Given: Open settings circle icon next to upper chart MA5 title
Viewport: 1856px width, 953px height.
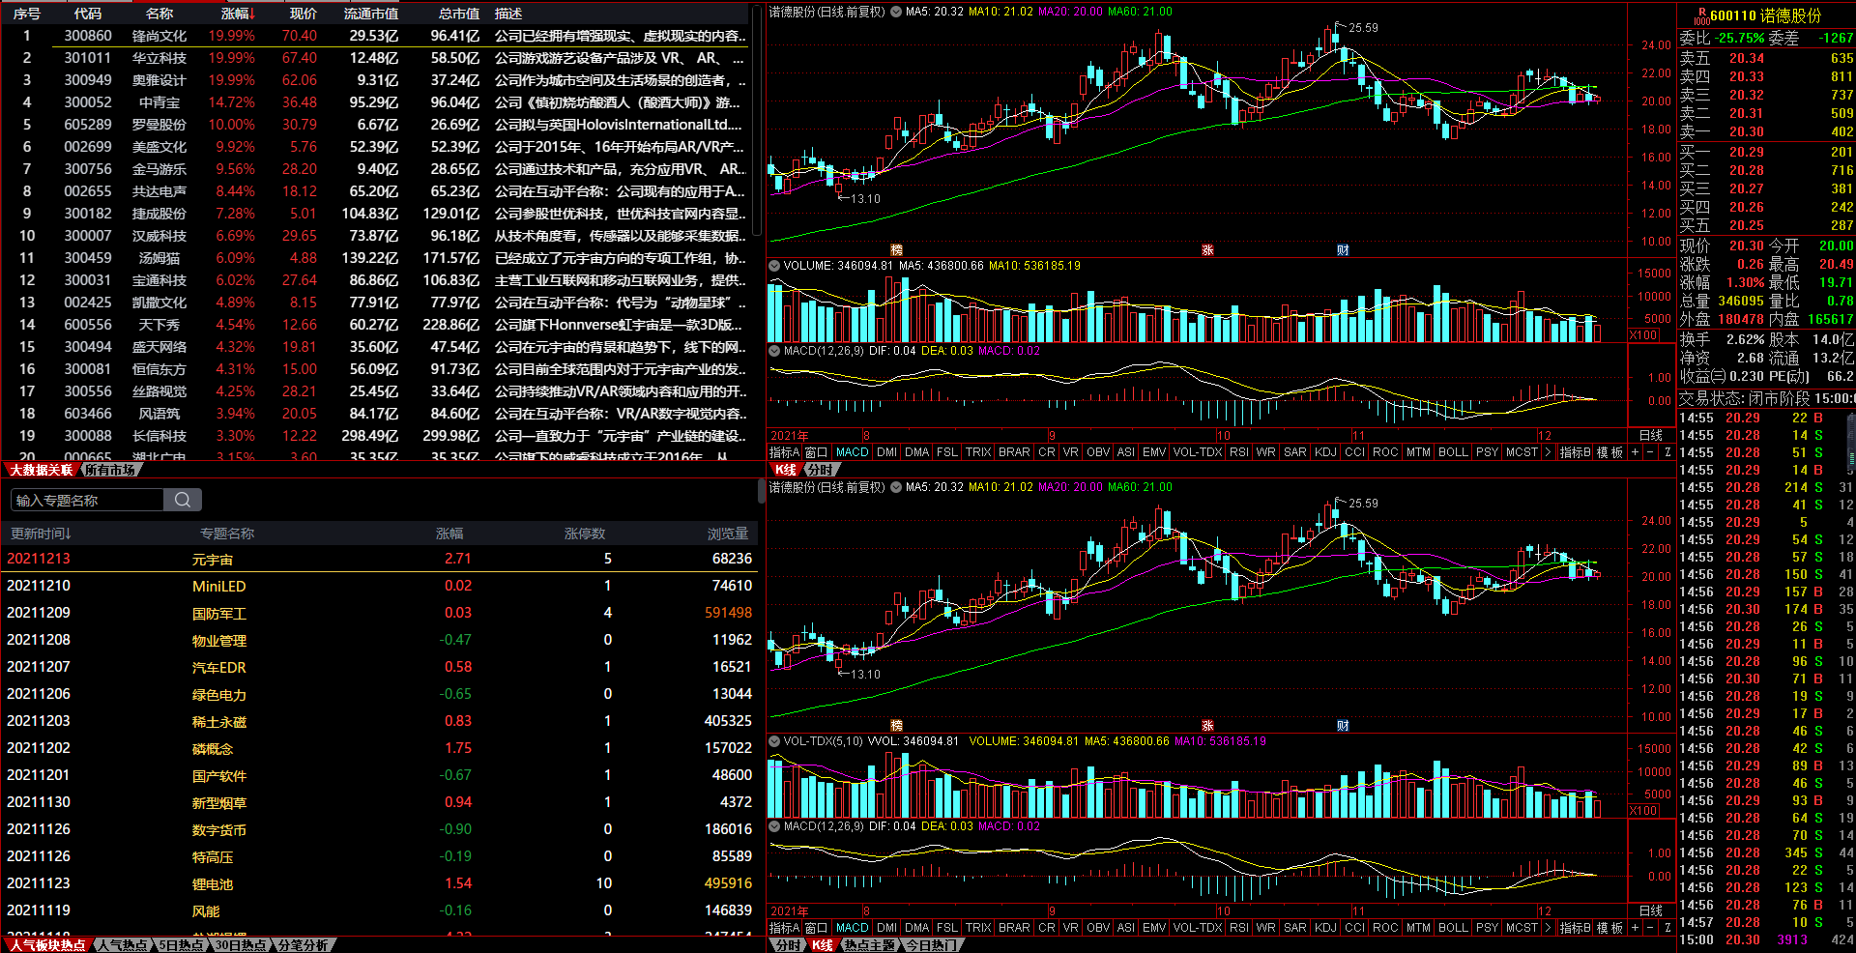Looking at the screenshot, I should click(895, 13).
